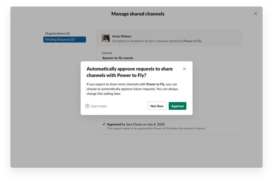Click the 'Manage shared channels' title

point(138,14)
